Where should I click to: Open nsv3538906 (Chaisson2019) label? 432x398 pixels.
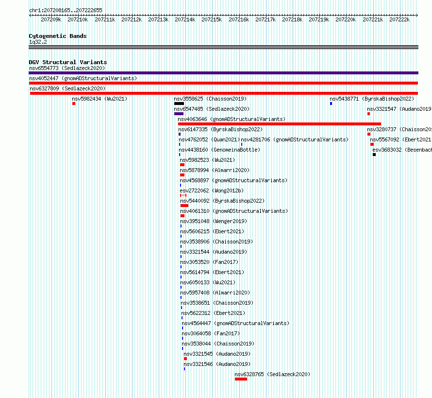click(216, 242)
